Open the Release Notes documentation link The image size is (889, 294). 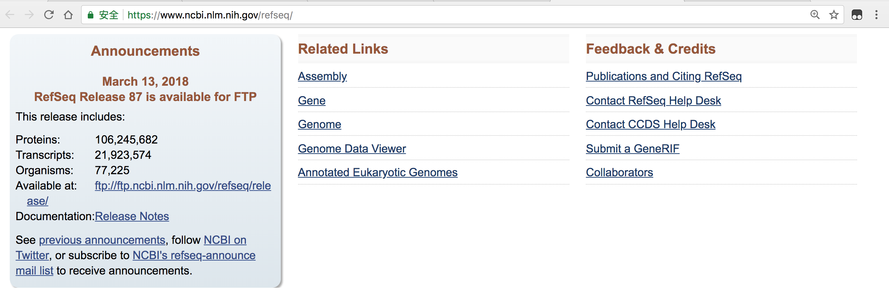pyautogui.click(x=132, y=216)
